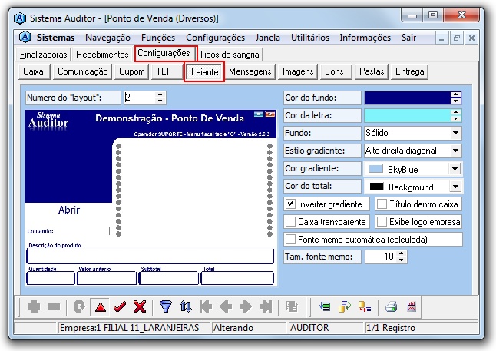Screen dimensions: 496x351
Task: Select the Sons sub-tab
Action: coord(335,71)
